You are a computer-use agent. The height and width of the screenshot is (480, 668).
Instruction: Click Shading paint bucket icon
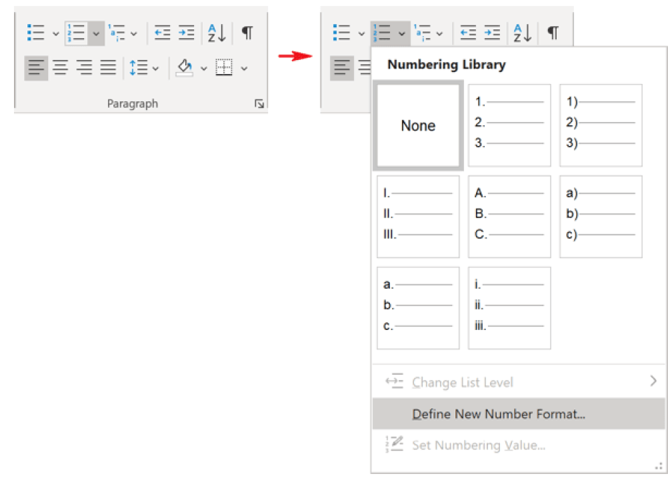tap(185, 68)
